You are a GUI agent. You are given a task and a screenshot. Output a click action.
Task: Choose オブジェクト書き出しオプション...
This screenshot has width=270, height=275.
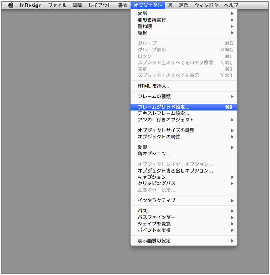point(184,171)
